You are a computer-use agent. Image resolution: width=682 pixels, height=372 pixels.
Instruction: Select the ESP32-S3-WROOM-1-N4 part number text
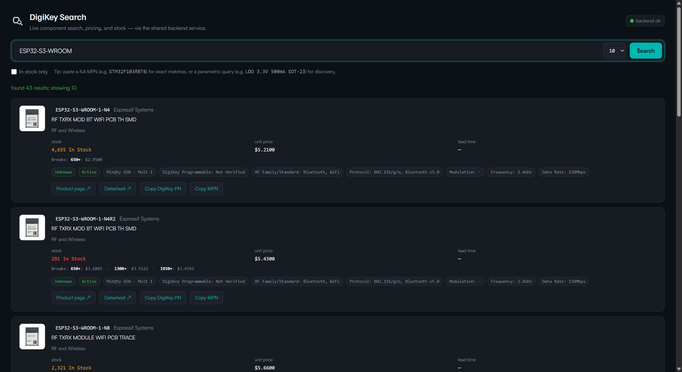click(x=83, y=110)
